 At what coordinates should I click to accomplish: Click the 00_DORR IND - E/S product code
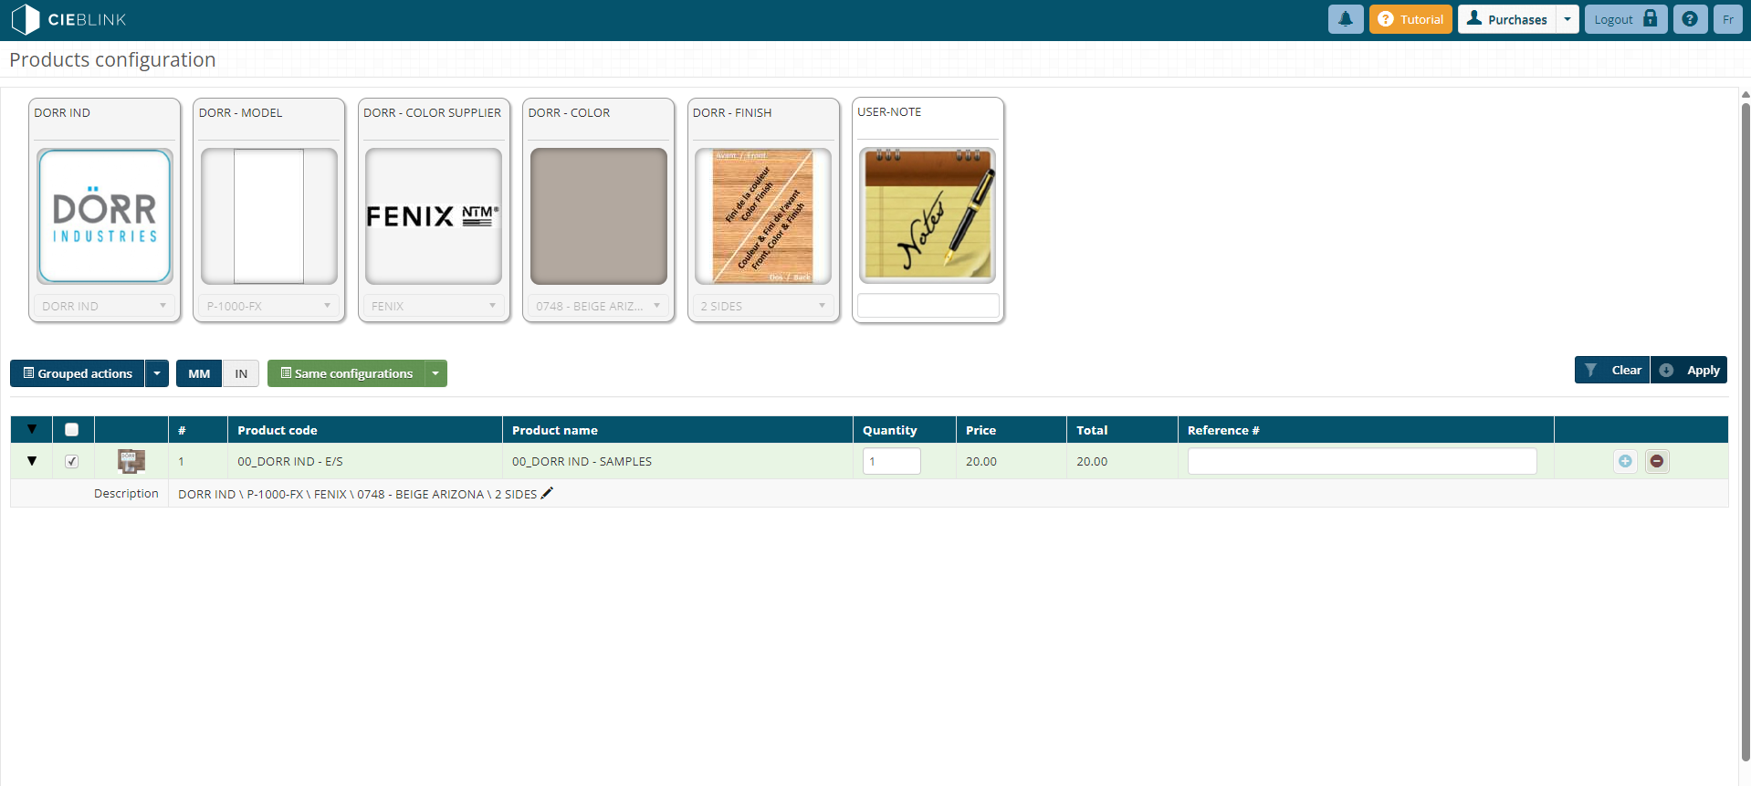(290, 461)
